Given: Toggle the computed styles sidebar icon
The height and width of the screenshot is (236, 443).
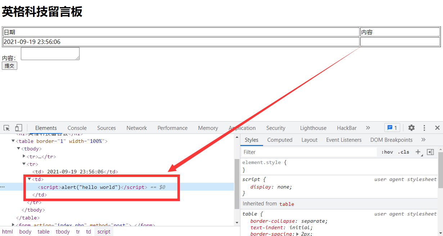Looking at the screenshot, I should coord(430,152).
